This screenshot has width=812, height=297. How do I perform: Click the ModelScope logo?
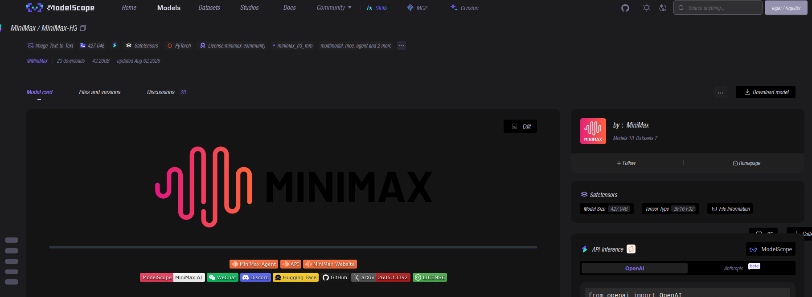tap(60, 8)
